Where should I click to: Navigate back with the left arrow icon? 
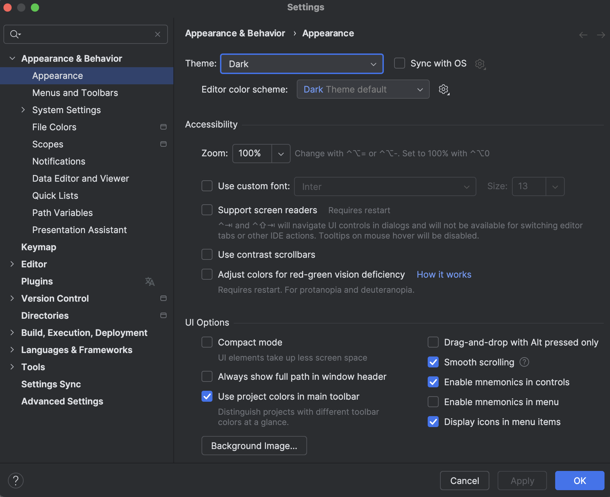583,35
